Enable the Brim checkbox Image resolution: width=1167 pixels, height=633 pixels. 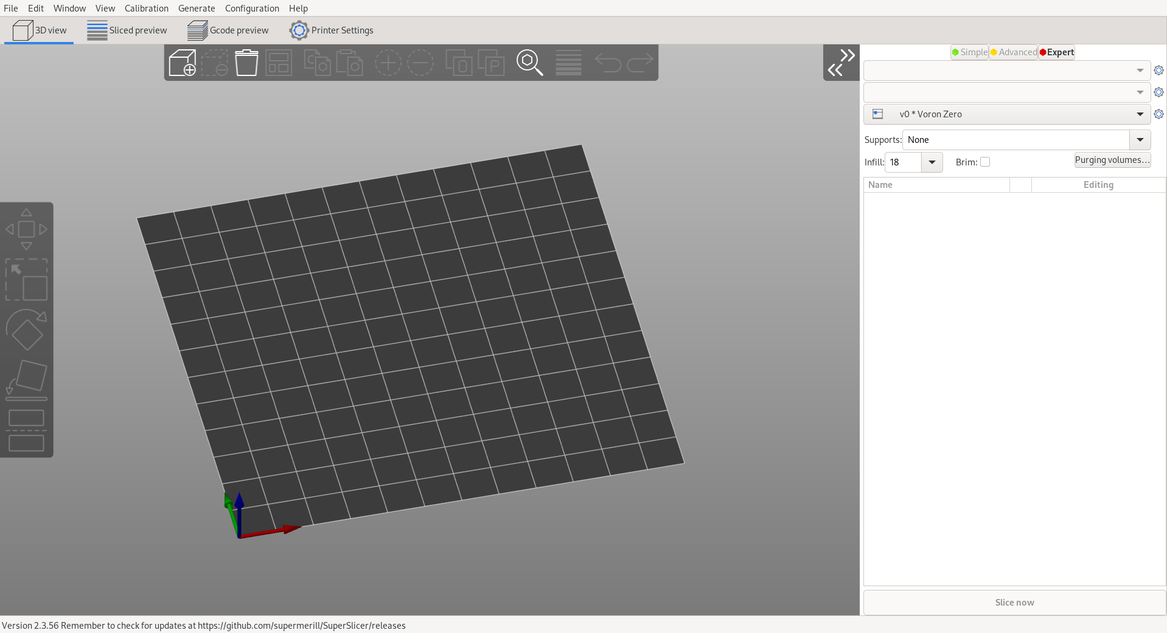click(985, 162)
